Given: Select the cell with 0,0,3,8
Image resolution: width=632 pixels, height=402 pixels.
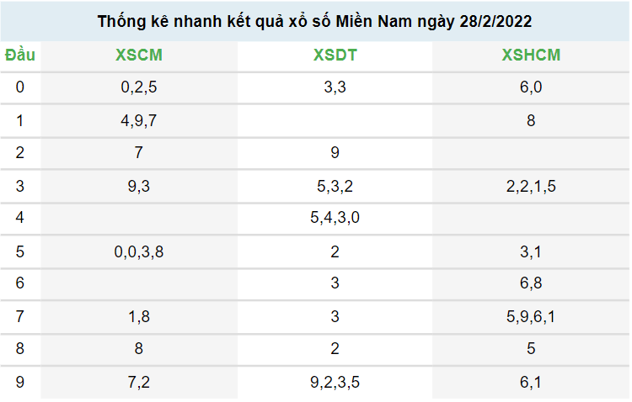Looking at the screenshot, I should 139,251.
